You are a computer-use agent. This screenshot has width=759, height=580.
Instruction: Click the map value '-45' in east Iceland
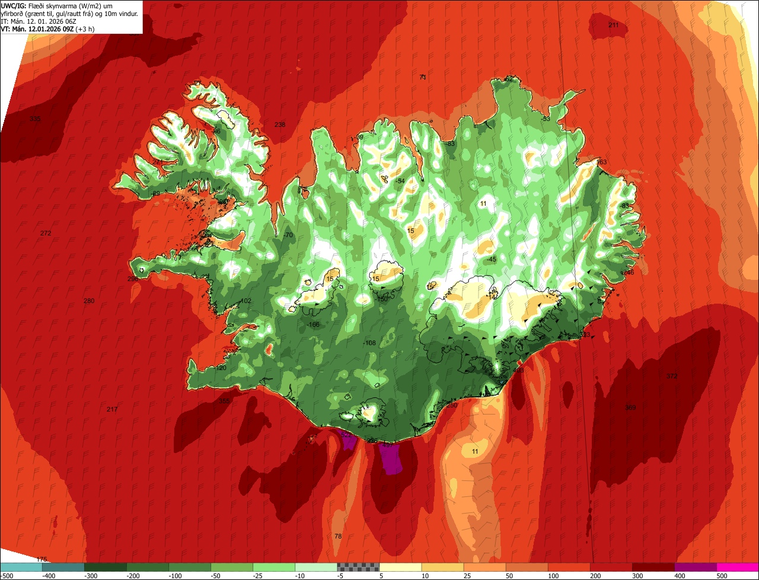click(491, 260)
